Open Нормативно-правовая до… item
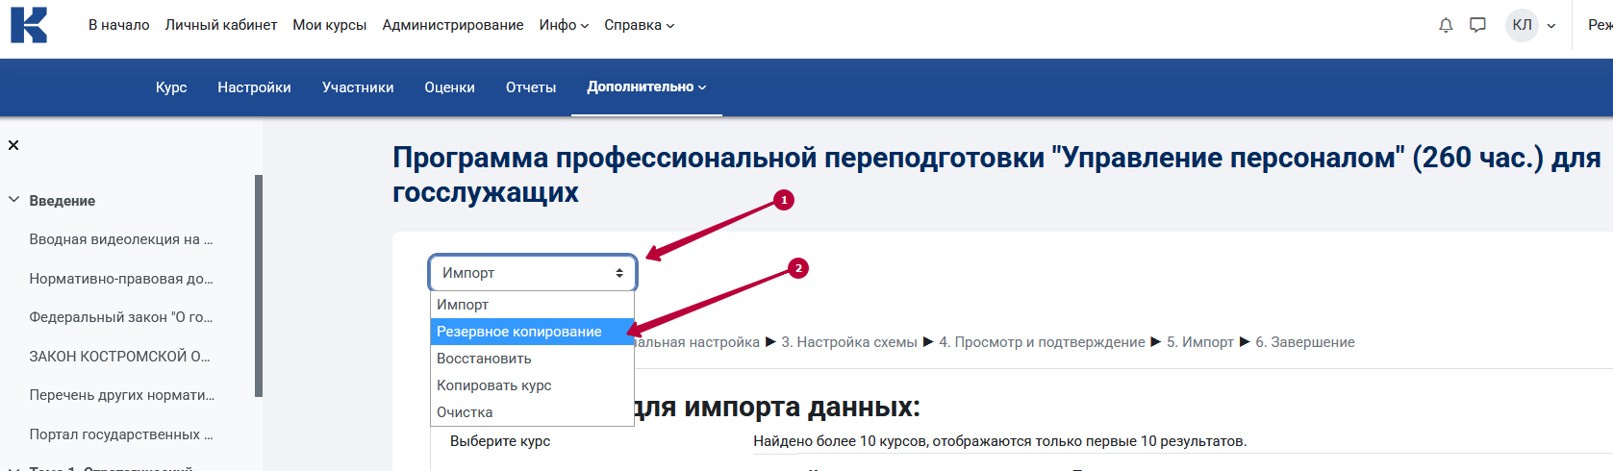The height and width of the screenshot is (471, 1613). [121, 279]
